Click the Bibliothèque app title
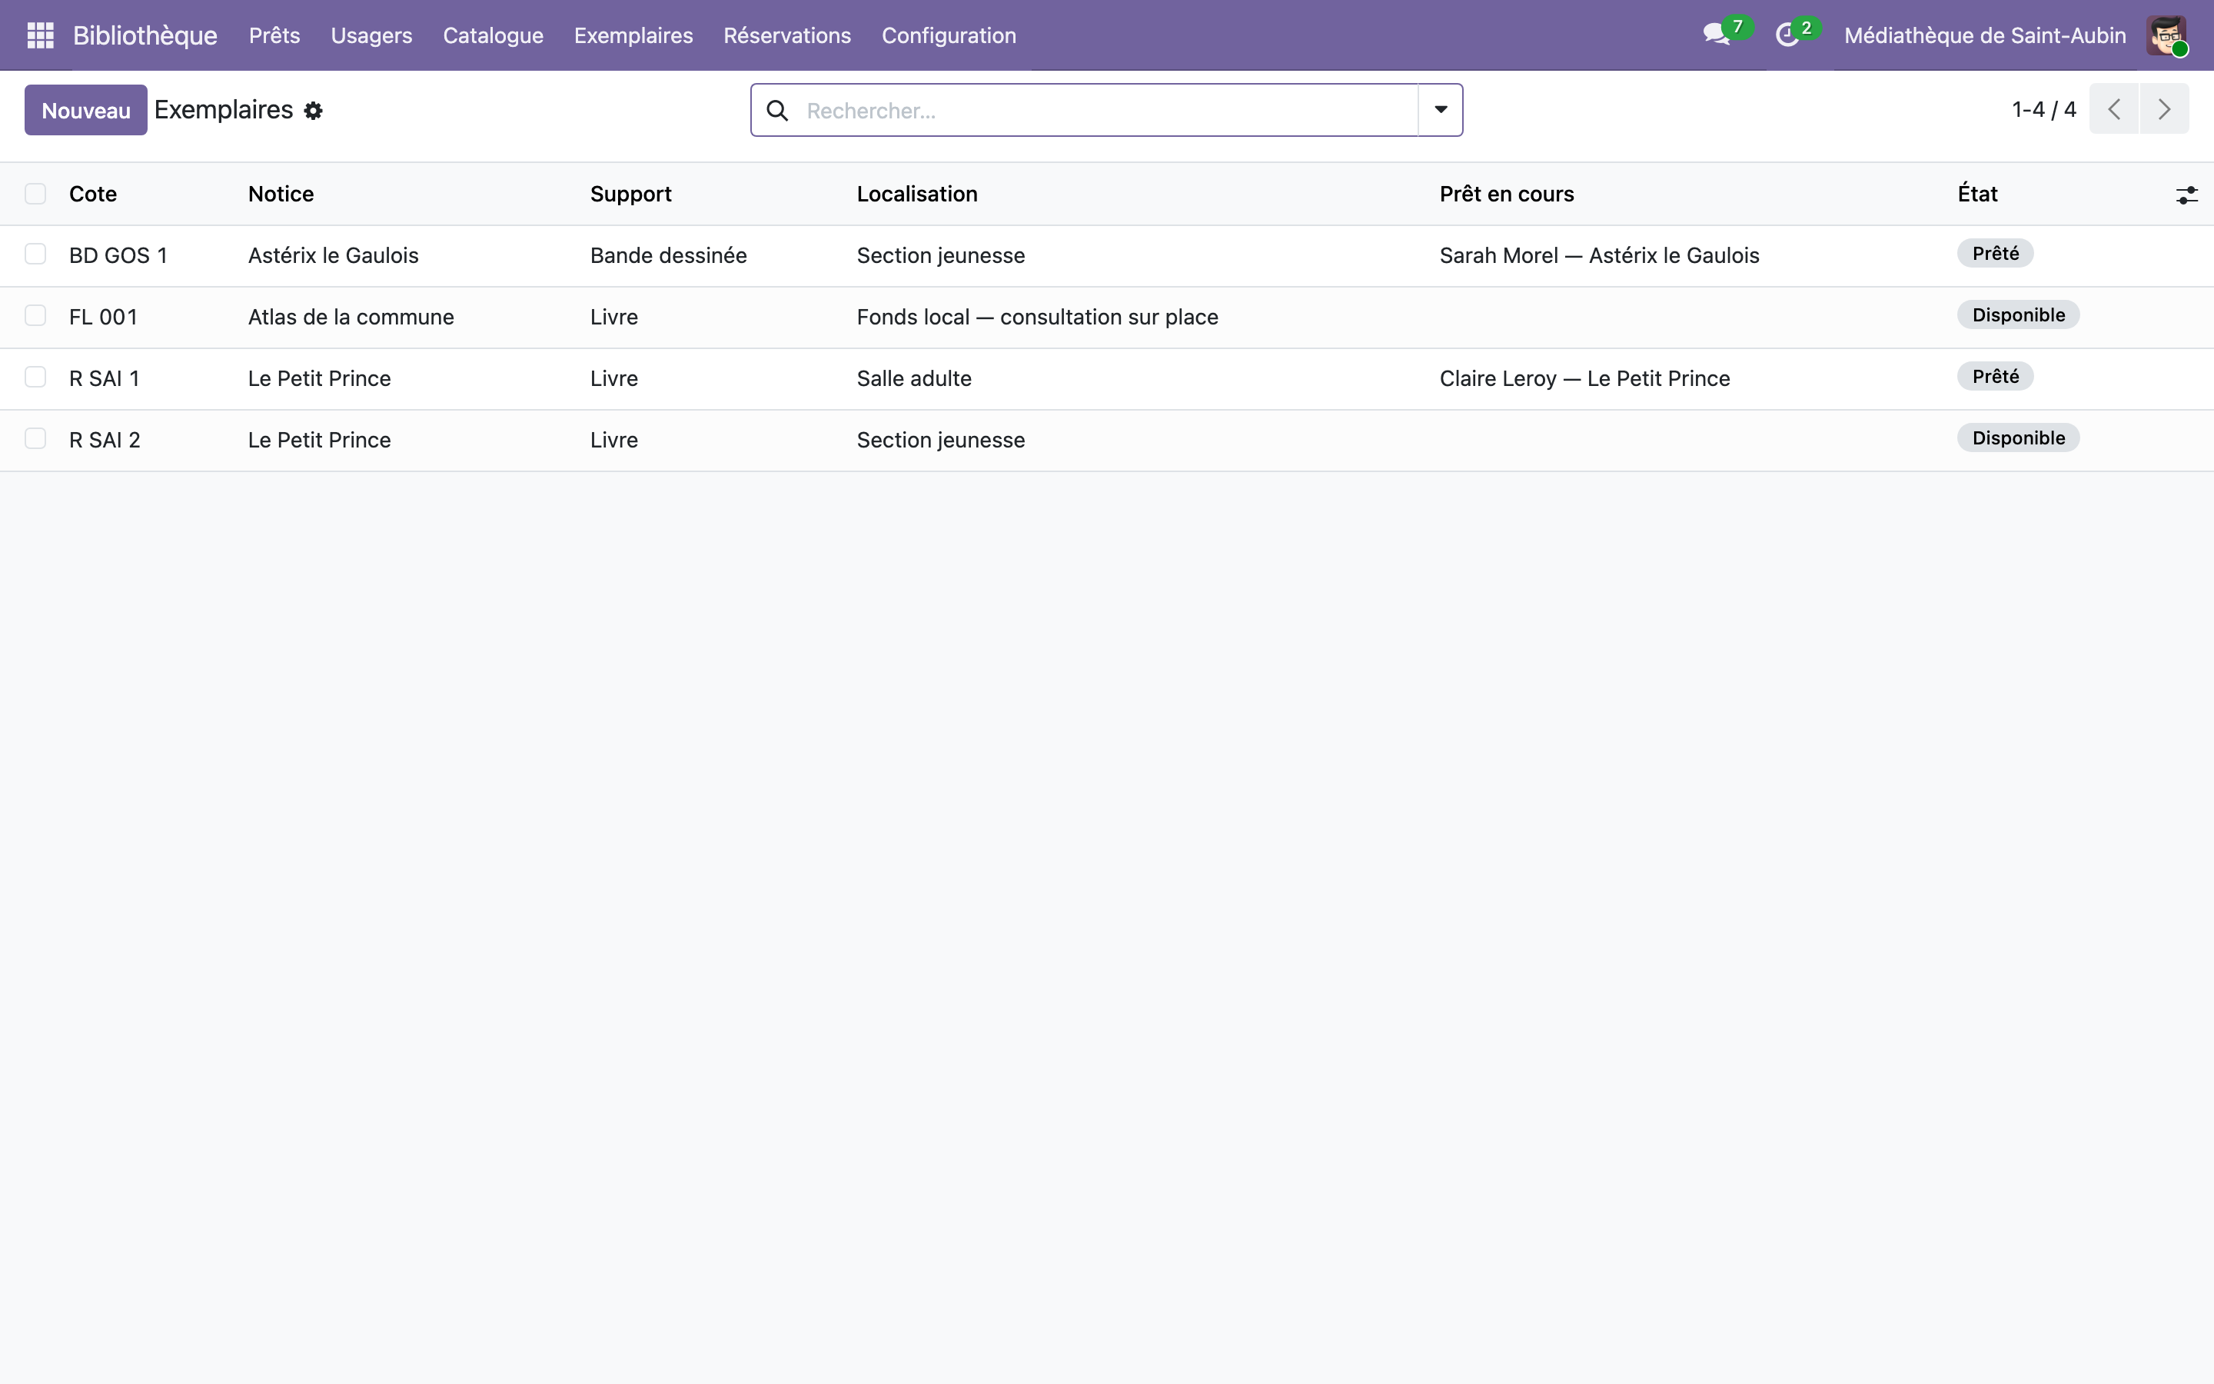 (145, 35)
